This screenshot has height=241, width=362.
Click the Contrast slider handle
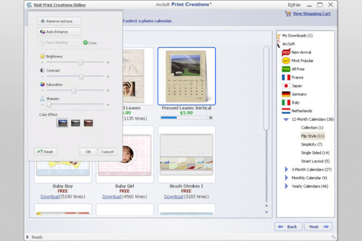coord(81,76)
